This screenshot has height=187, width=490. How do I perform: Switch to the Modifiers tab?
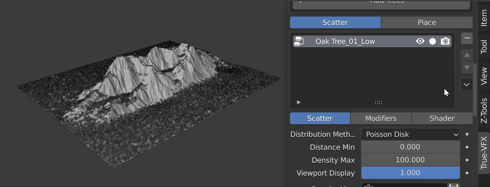pos(381,118)
